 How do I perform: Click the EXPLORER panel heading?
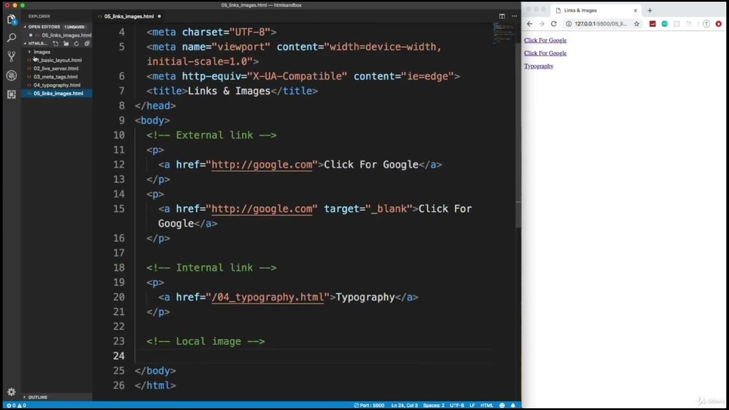click(39, 16)
